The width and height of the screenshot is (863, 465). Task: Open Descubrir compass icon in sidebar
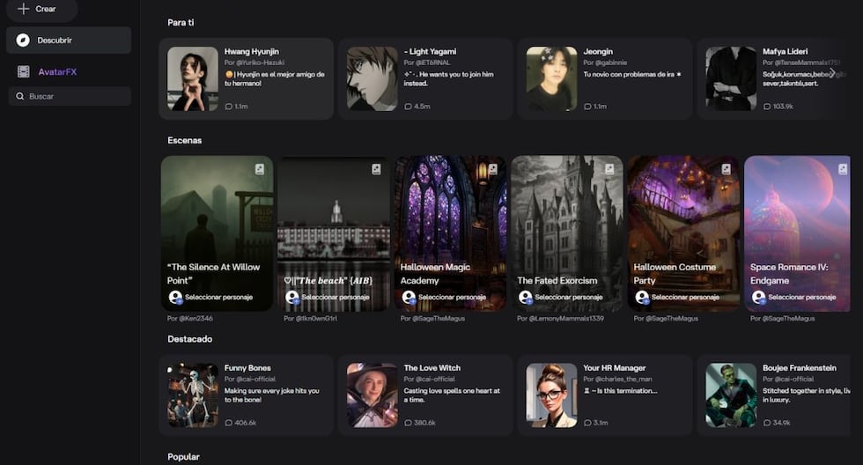click(23, 40)
